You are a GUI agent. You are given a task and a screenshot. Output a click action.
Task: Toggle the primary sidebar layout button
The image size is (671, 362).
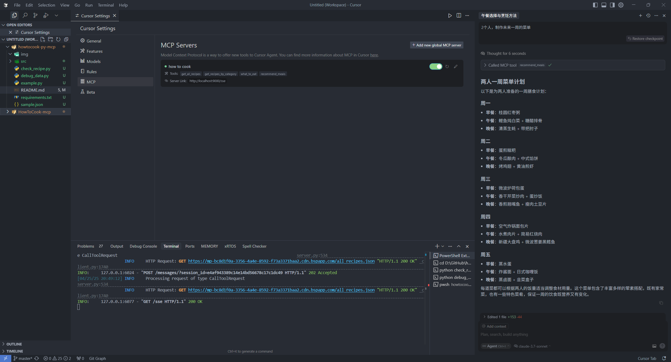pyautogui.click(x=595, y=5)
